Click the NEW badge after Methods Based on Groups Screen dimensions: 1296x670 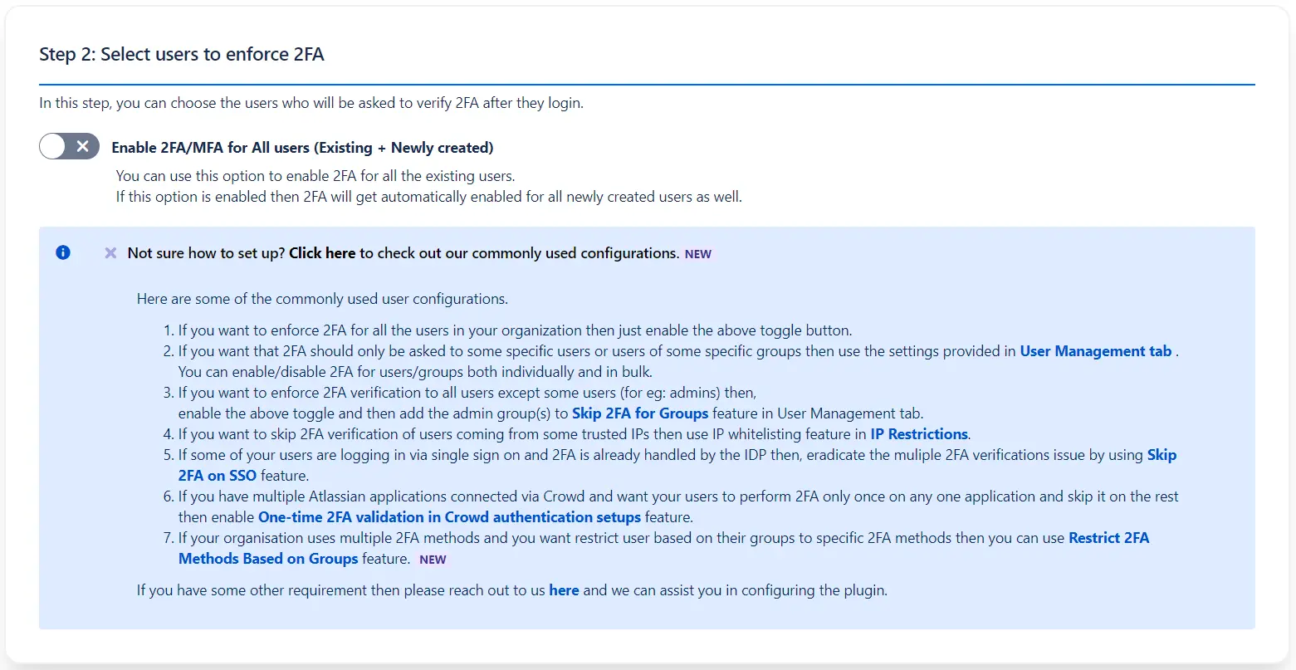pyautogui.click(x=433, y=560)
